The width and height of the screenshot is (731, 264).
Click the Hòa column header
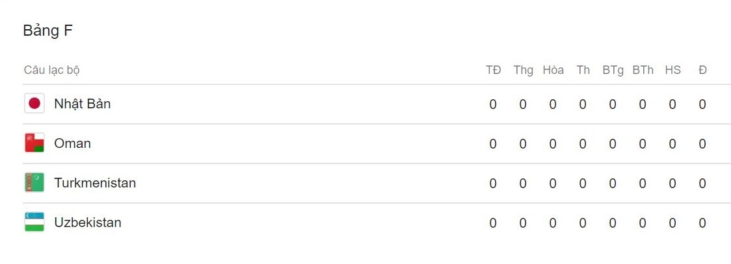[553, 70]
